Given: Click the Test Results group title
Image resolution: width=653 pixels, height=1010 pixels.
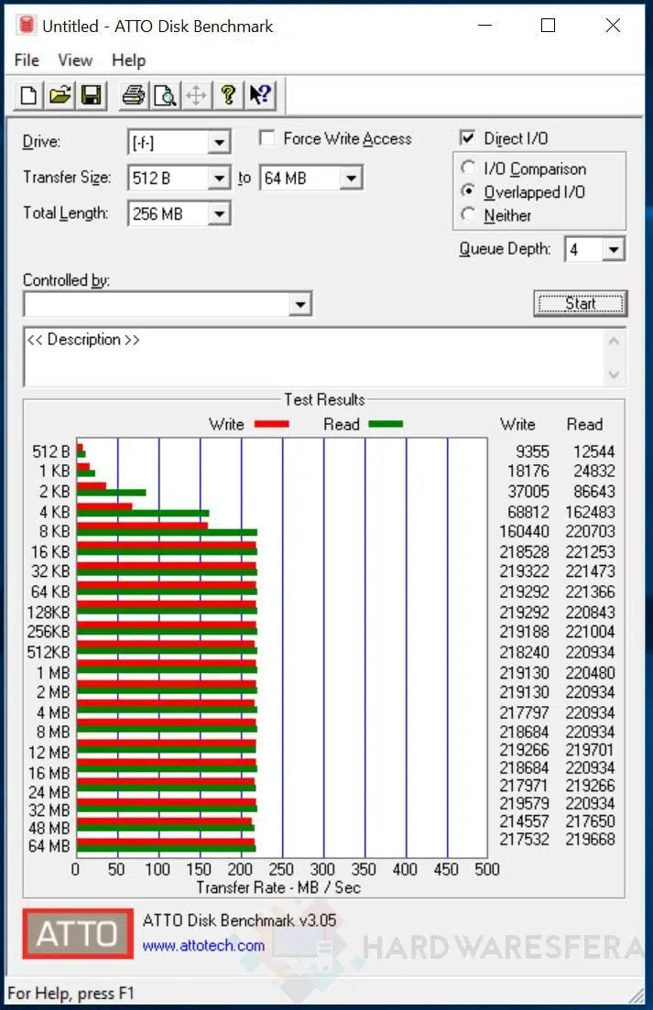Looking at the screenshot, I should point(324,399).
